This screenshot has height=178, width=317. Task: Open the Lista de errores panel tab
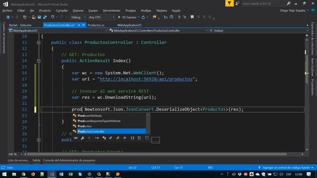(x=19, y=160)
